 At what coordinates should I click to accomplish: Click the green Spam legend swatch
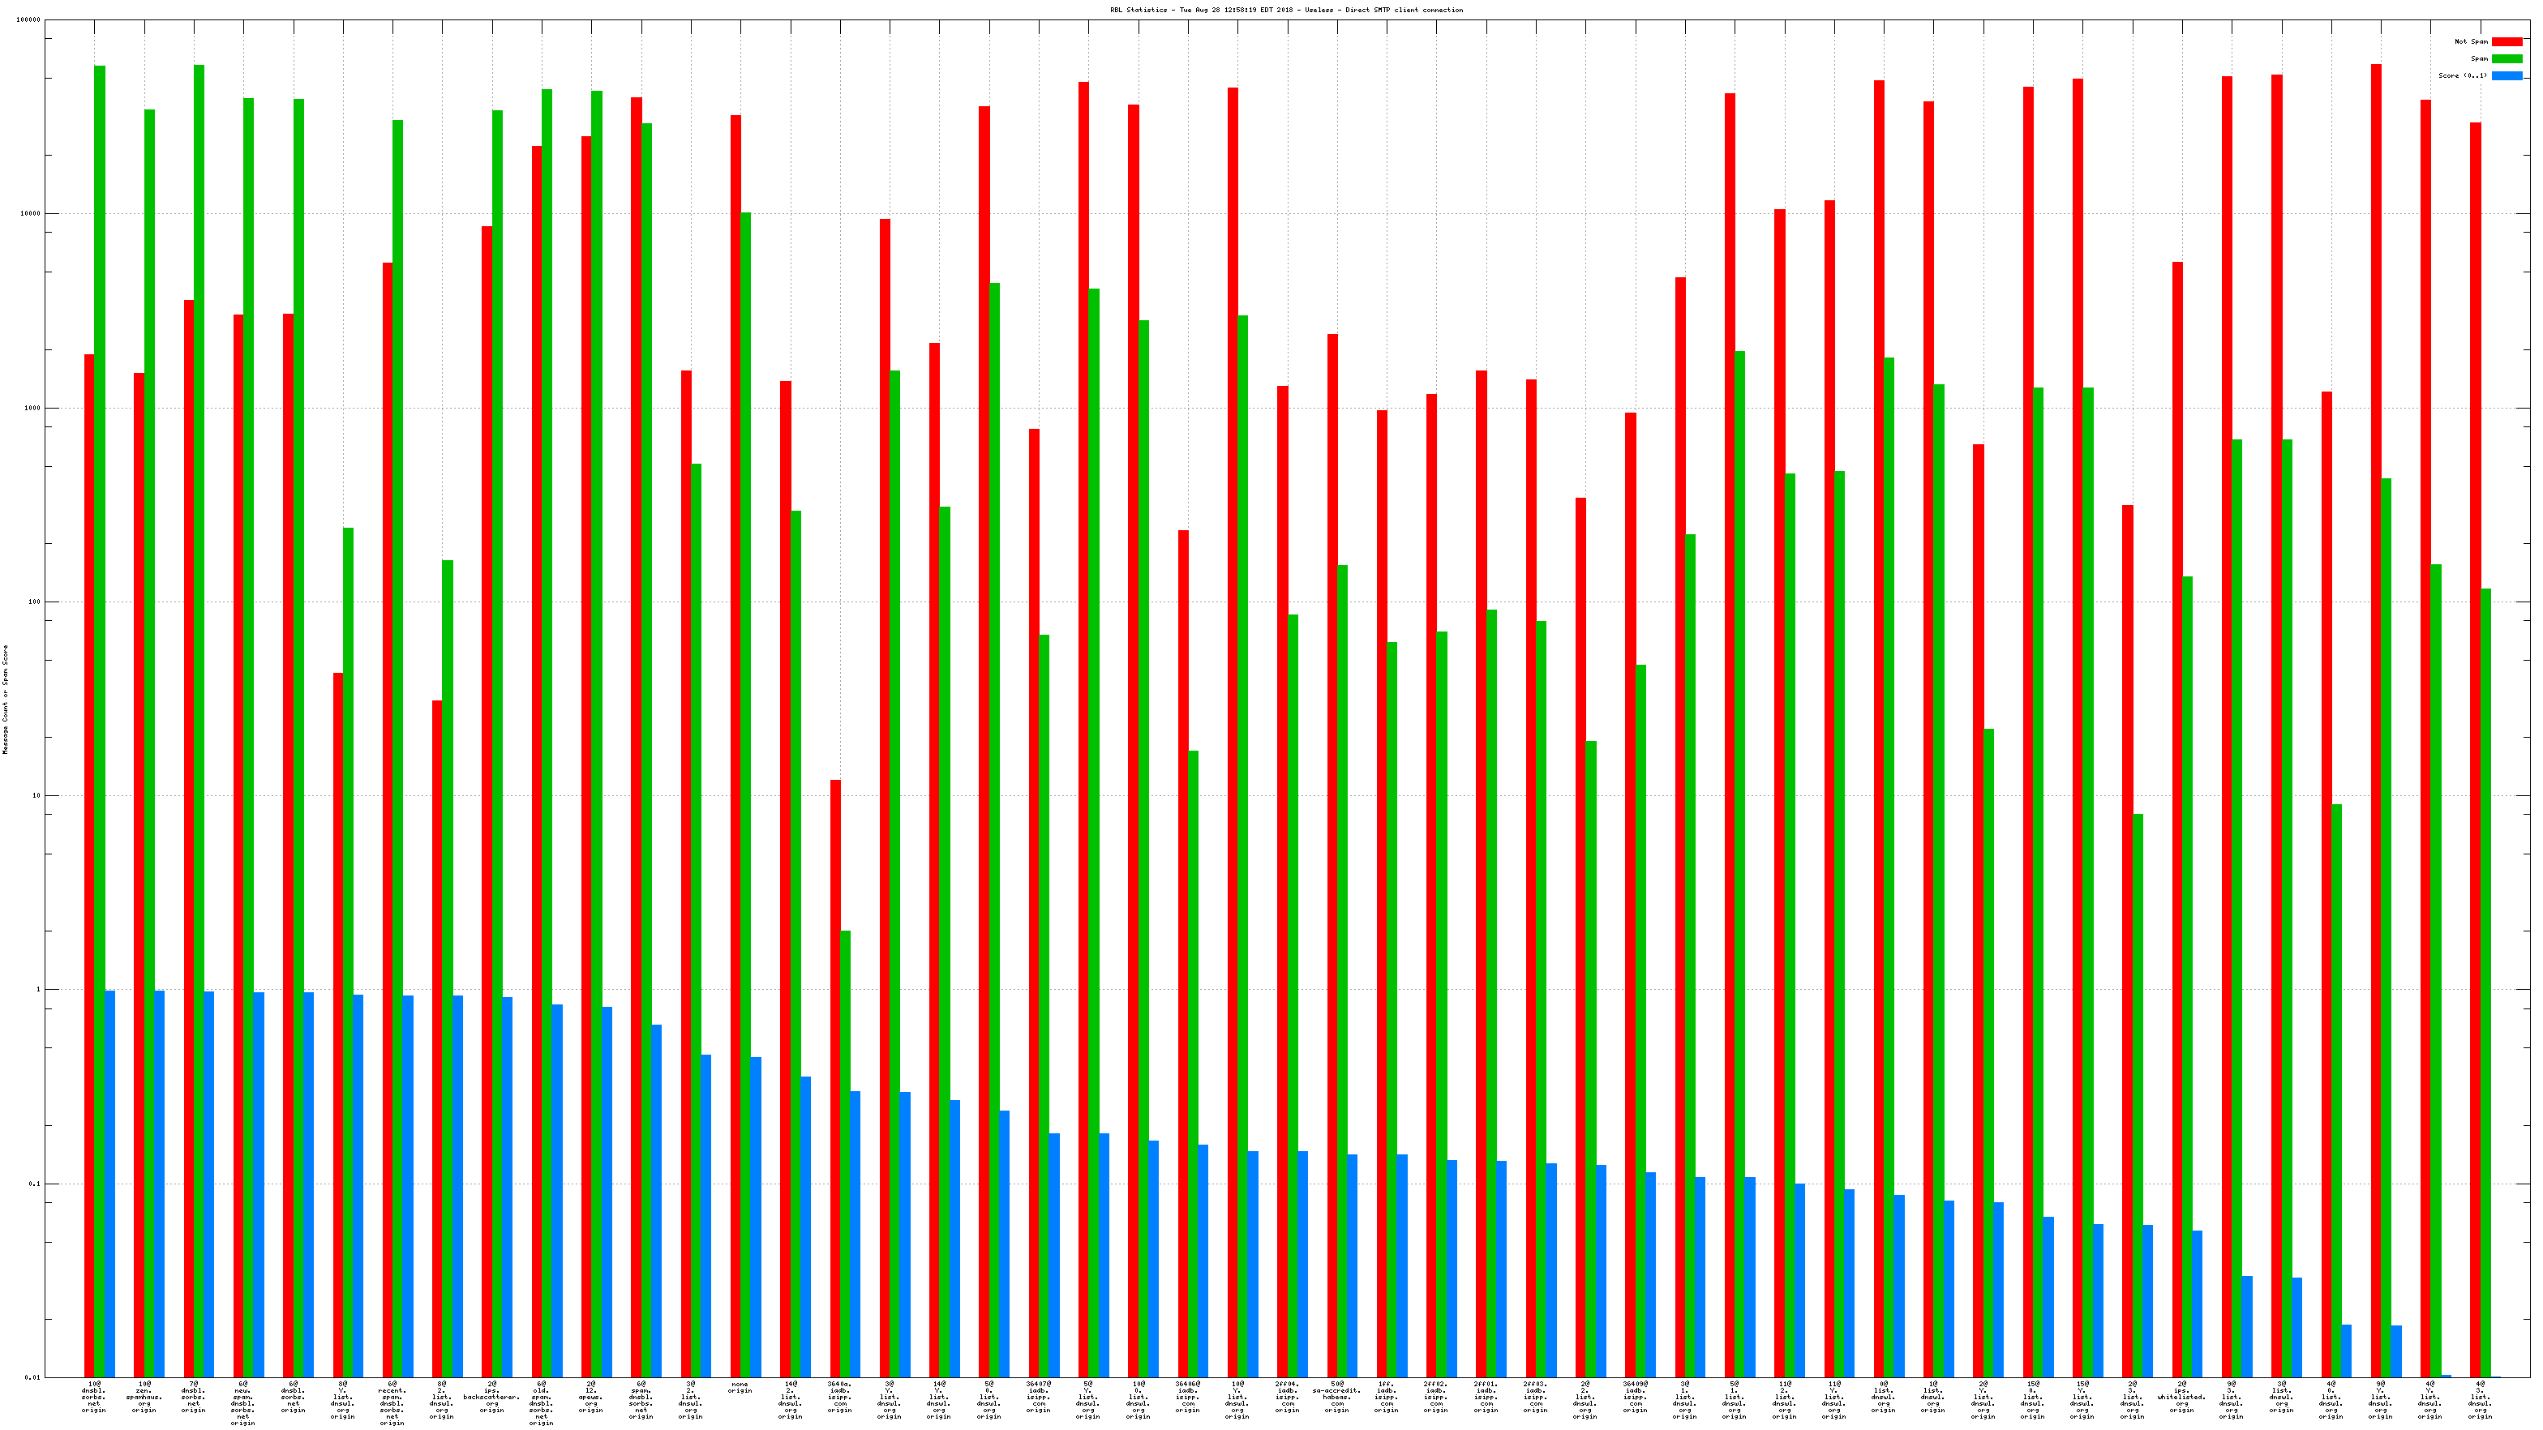[x=2507, y=59]
